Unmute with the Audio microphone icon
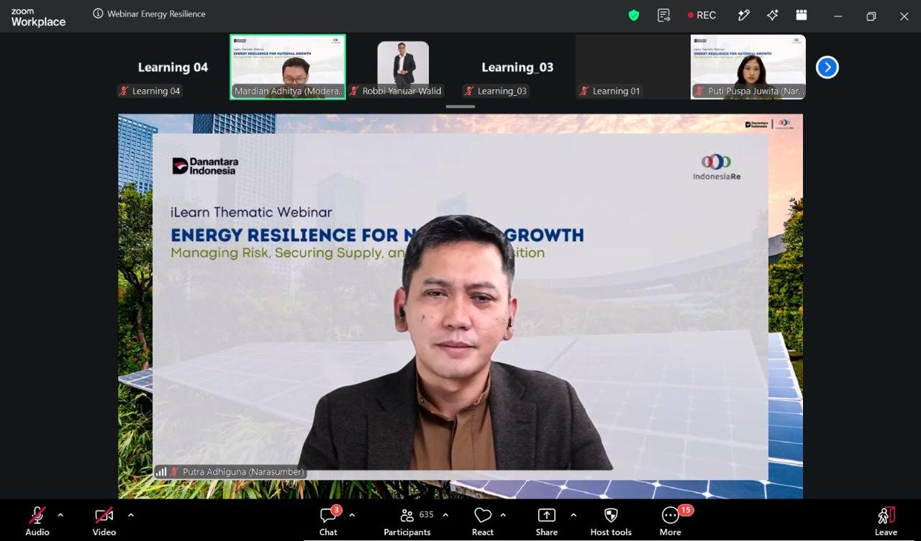Viewport: 921px width, 541px height. (x=37, y=515)
